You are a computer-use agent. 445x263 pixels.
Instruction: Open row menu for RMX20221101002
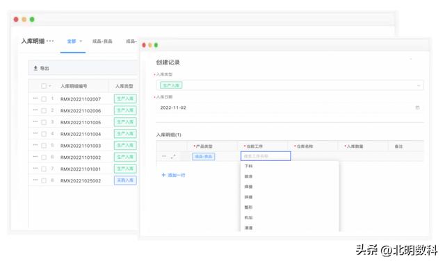pos(35,157)
